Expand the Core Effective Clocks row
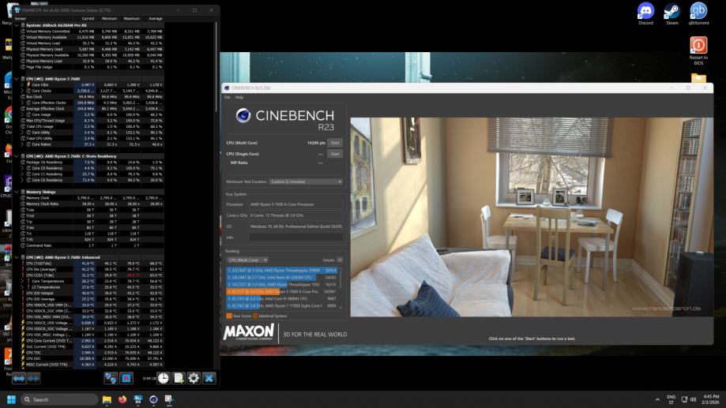The image size is (726, 408). (x=23, y=103)
